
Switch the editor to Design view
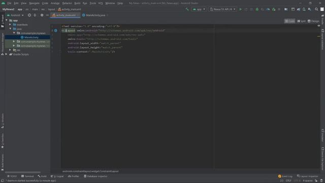[x=313, y=21]
